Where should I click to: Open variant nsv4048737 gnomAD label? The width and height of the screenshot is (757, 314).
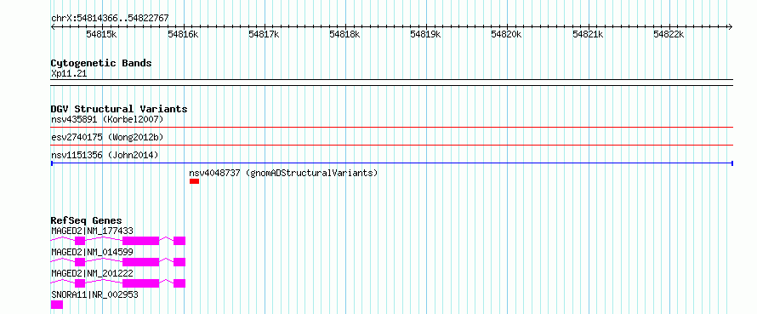coord(283,173)
